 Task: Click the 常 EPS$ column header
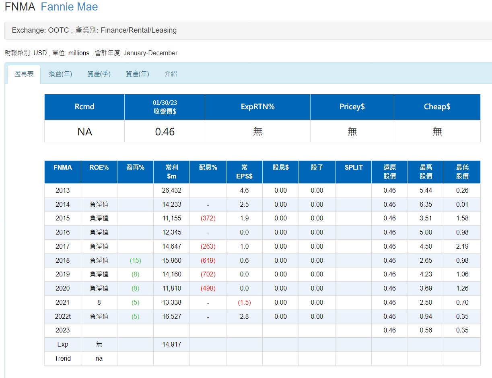coord(244,172)
